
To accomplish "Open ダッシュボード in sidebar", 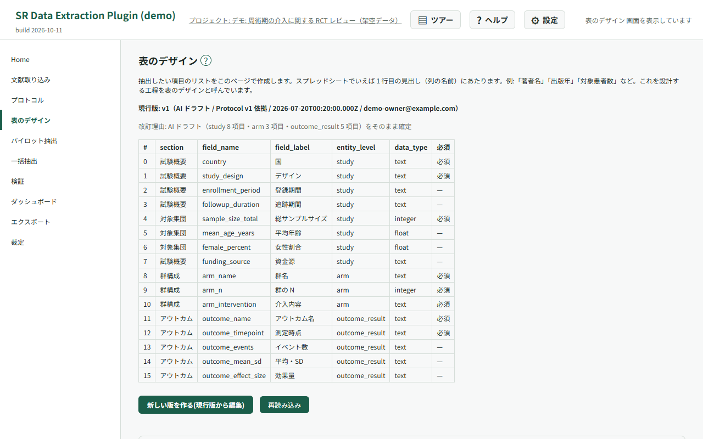I will pos(60,201).
